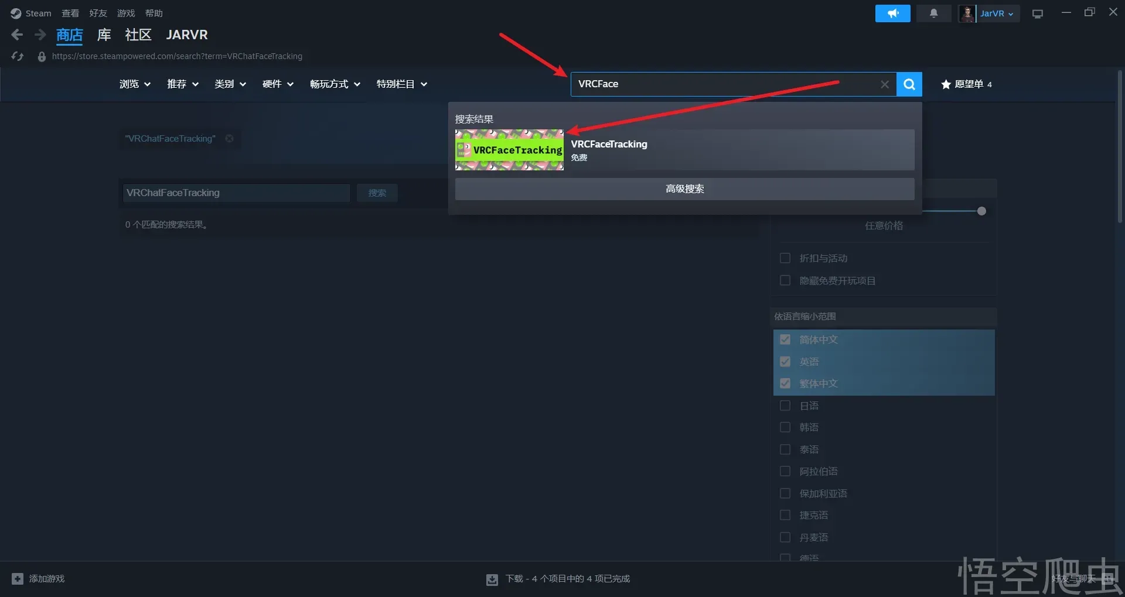Viewport: 1125px width, 597px height.
Task: Open the 查看 menu
Action: click(x=70, y=13)
